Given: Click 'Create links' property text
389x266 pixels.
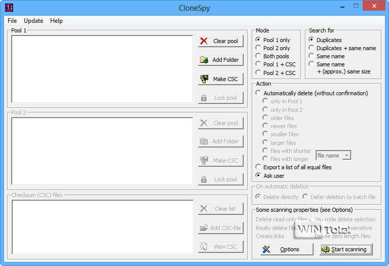Looking at the screenshot, I should tap(270, 236).
